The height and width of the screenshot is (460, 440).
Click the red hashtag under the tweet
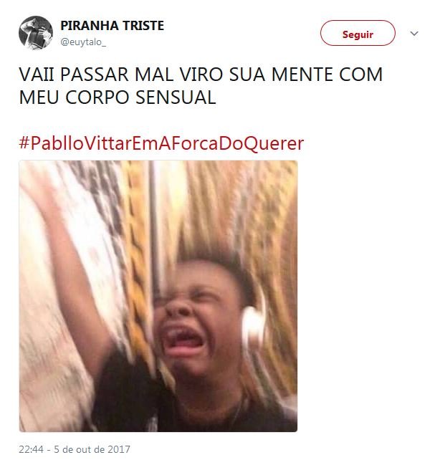click(161, 143)
